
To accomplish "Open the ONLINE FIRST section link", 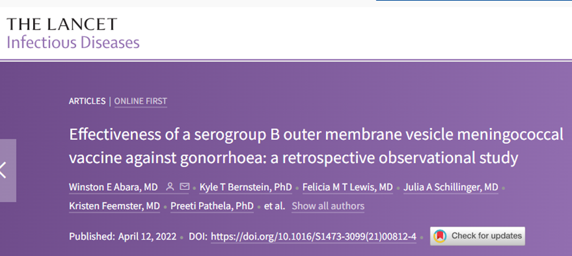I will pos(140,101).
